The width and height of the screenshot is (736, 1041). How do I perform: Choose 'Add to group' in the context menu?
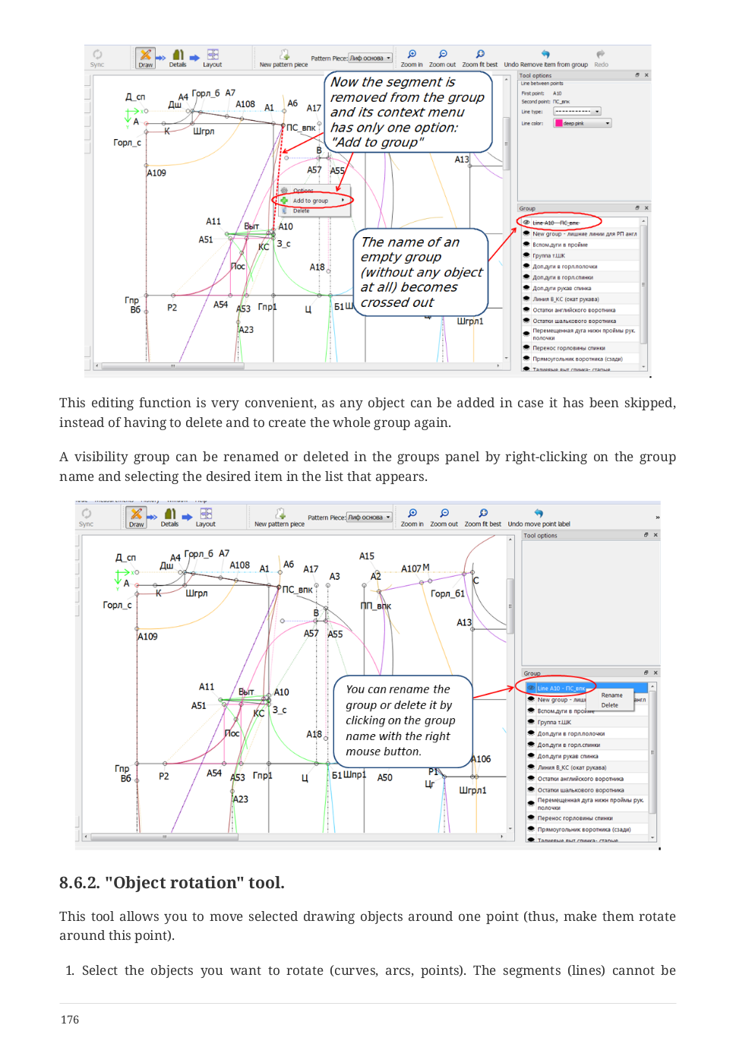[311, 201]
